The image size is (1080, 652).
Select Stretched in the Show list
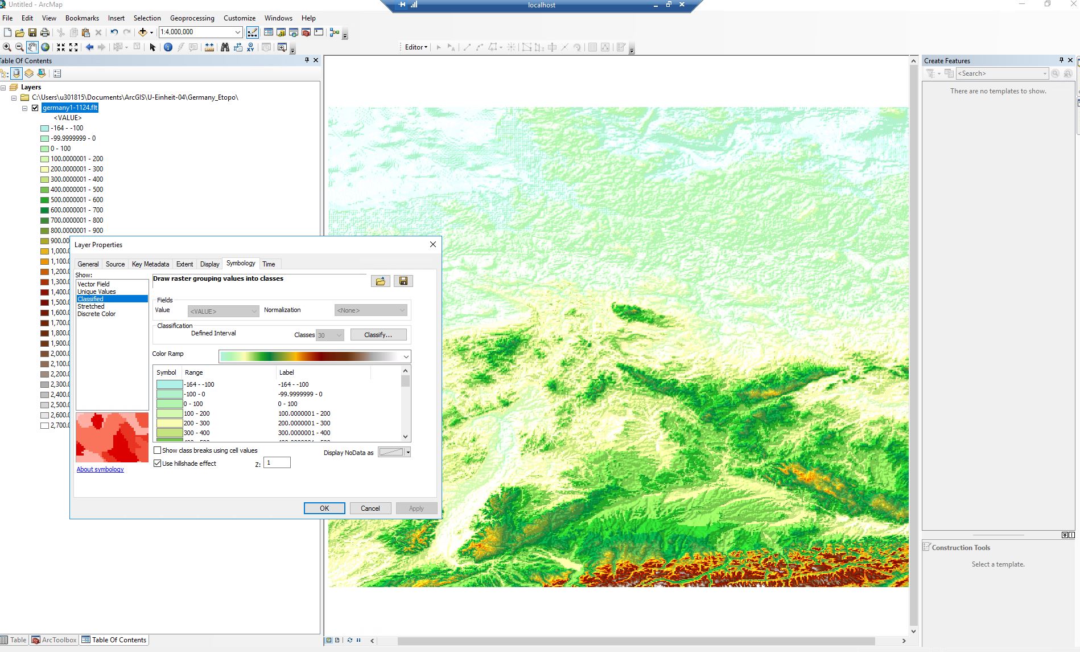(91, 306)
